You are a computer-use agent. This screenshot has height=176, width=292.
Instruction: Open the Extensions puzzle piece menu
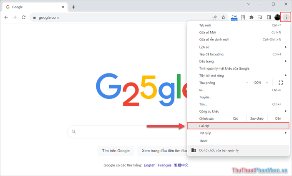[252, 18]
